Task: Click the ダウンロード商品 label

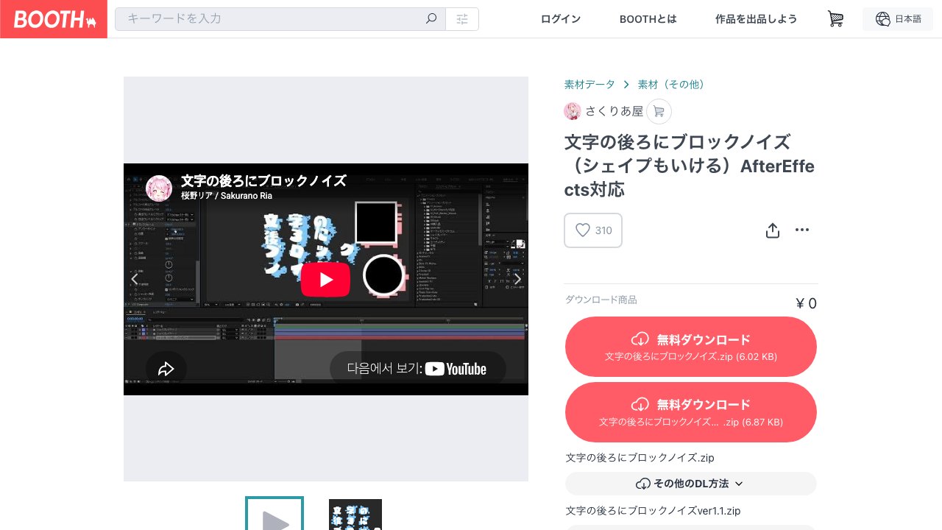Action: [x=601, y=300]
